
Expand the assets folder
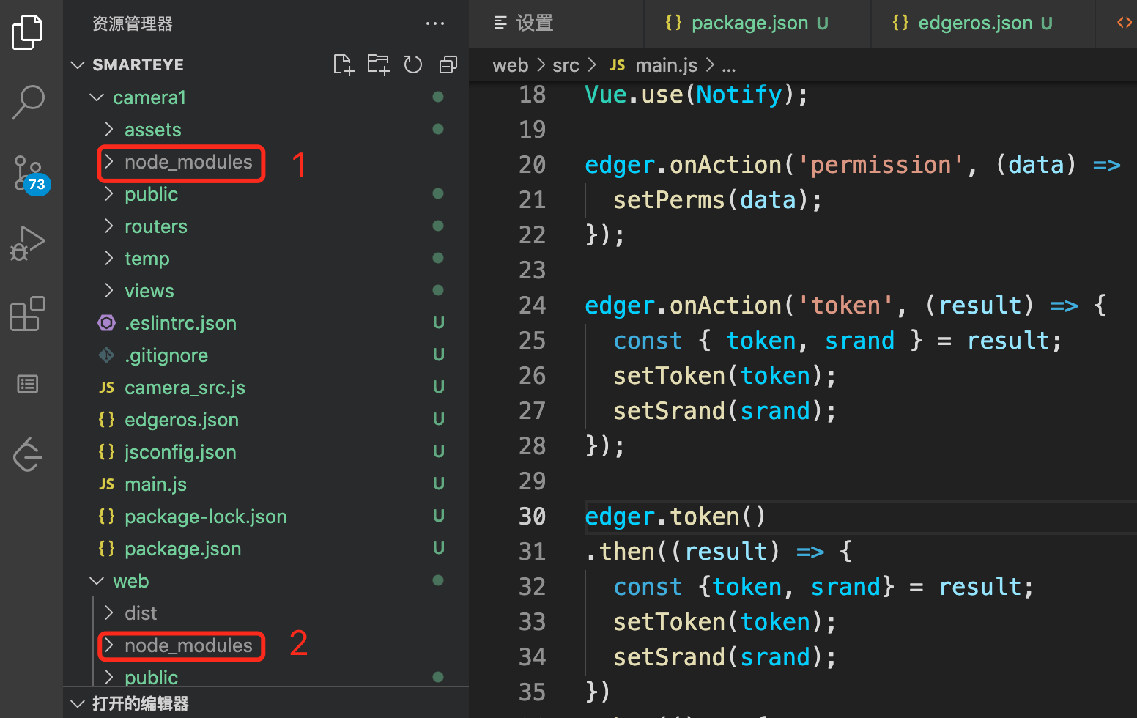click(109, 129)
